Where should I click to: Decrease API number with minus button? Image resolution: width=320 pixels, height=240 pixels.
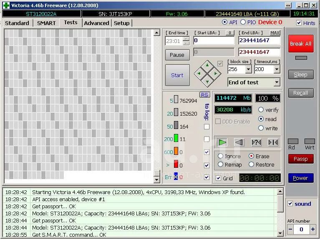coord(290,229)
